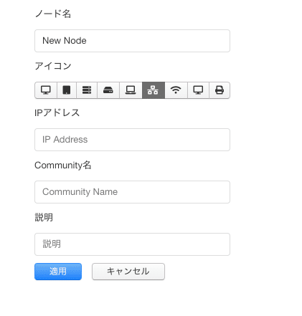Image resolution: width=302 pixels, height=316 pixels.
Task: Pick the monitor icon next to the printer
Action: [x=198, y=90]
